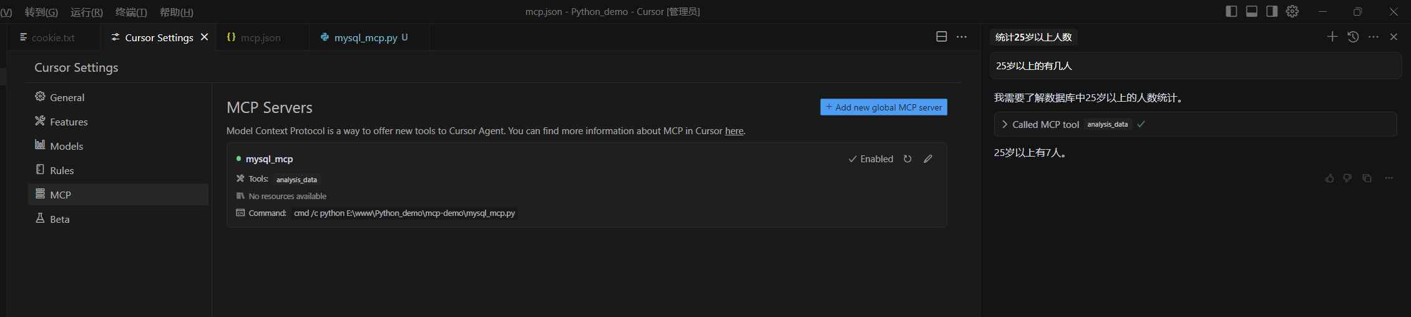
Task: Open the 'here' MCP documentation link
Action: click(x=734, y=131)
